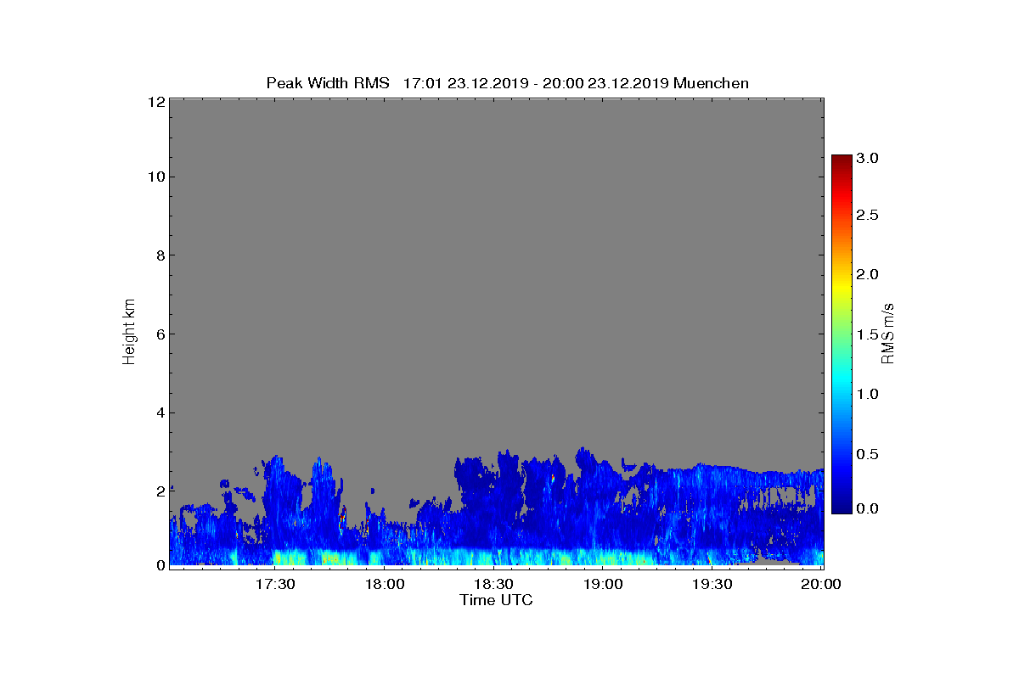Click the date range text in the title

pos(536,83)
